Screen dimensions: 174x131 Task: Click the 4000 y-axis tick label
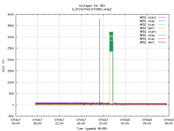point(11,14)
